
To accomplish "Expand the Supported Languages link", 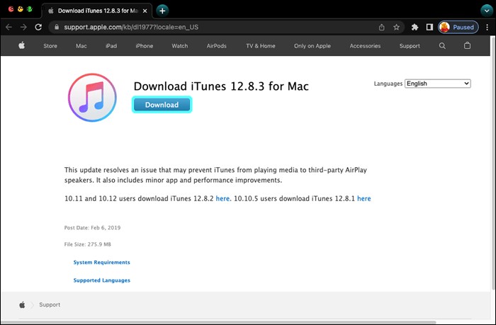I will pos(101,280).
